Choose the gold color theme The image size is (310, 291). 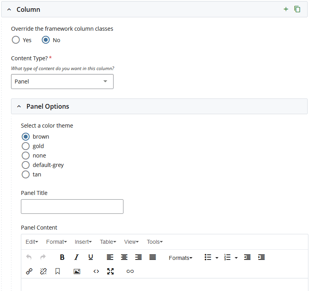tap(26, 146)
